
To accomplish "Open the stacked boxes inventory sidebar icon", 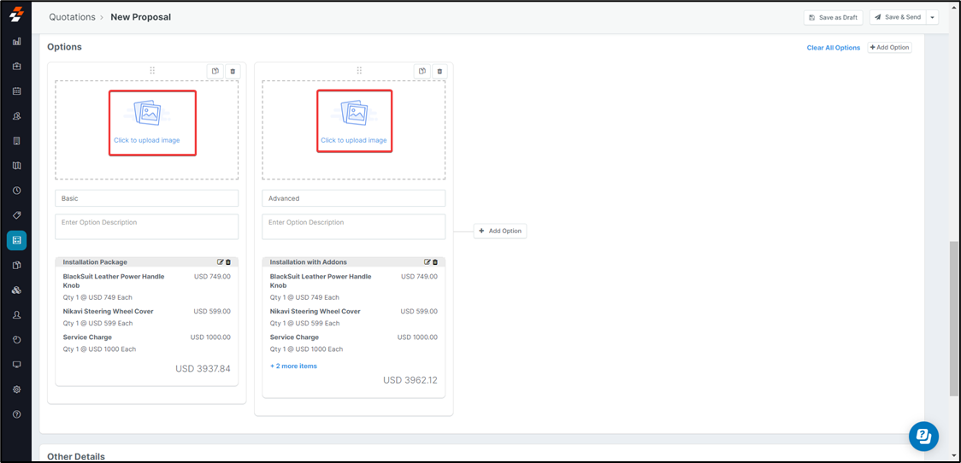I will pos(16,290).
